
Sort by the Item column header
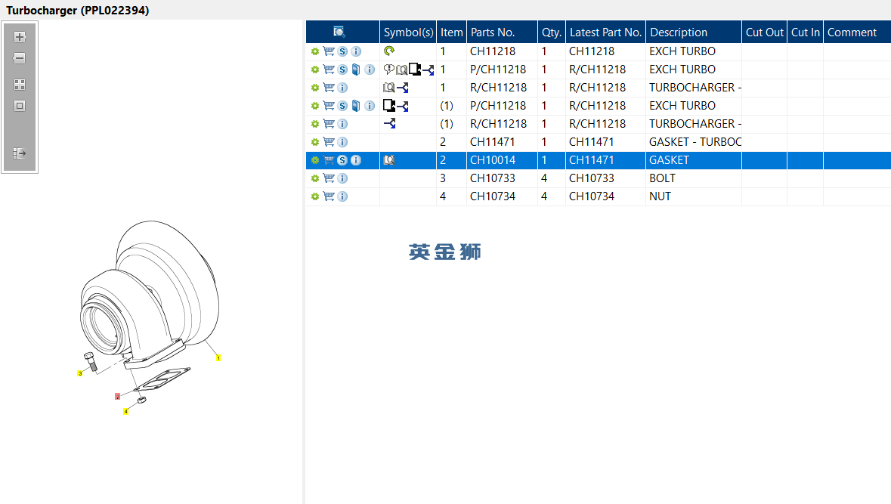pos(452,32)
